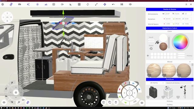Click the right chevron in object move wheel
The height and width of the screenshot is (109, 194).
coord(135,93)
